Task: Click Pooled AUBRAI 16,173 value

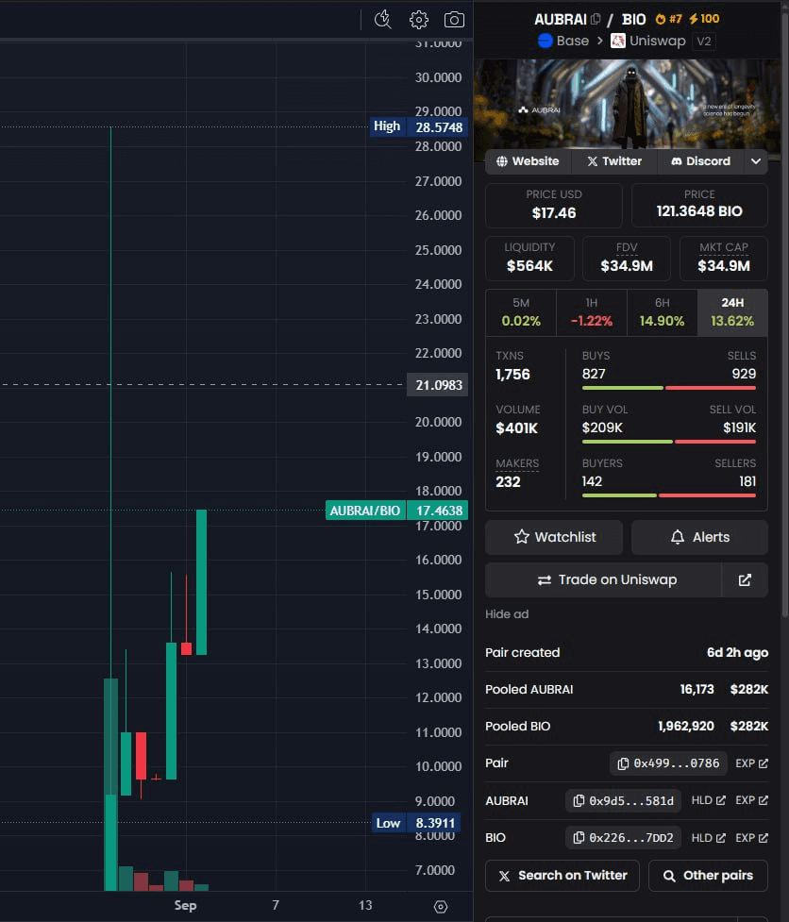Action: click(x=697, y=689)
